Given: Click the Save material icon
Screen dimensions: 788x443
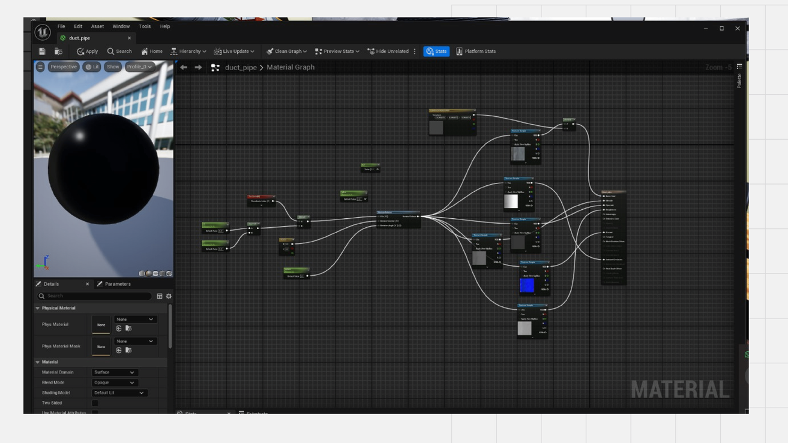Looking at the screenshot, I should point(42,52).
